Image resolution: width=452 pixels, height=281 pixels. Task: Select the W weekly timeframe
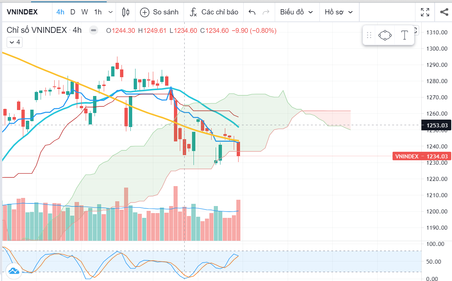coord(85,12)
